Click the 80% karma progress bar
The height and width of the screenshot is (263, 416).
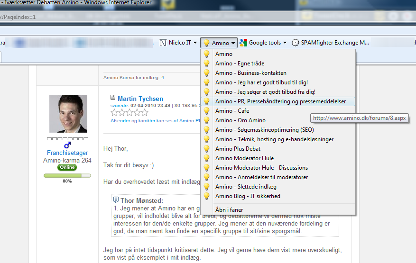pos(67,175)
